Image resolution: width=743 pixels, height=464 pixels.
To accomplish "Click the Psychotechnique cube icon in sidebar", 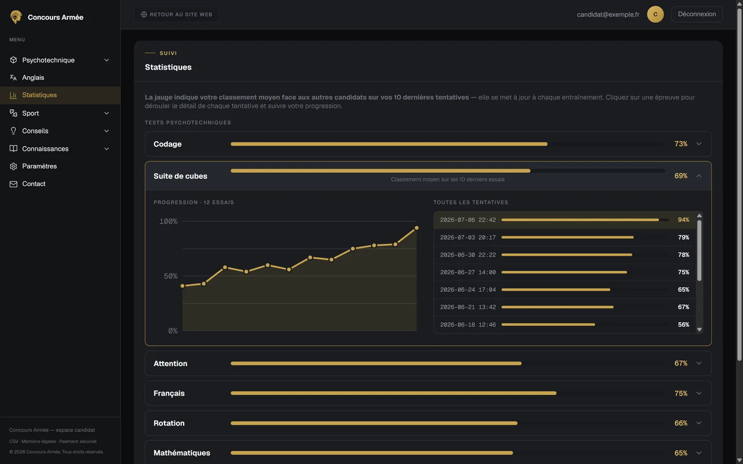I will (x=13, y=60).
